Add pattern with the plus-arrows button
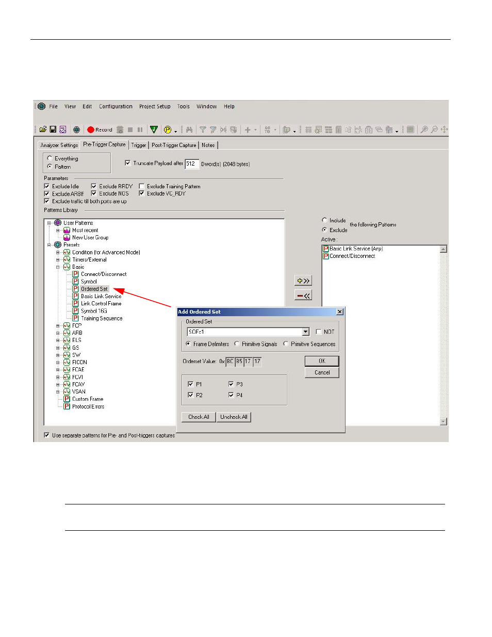 303,281
